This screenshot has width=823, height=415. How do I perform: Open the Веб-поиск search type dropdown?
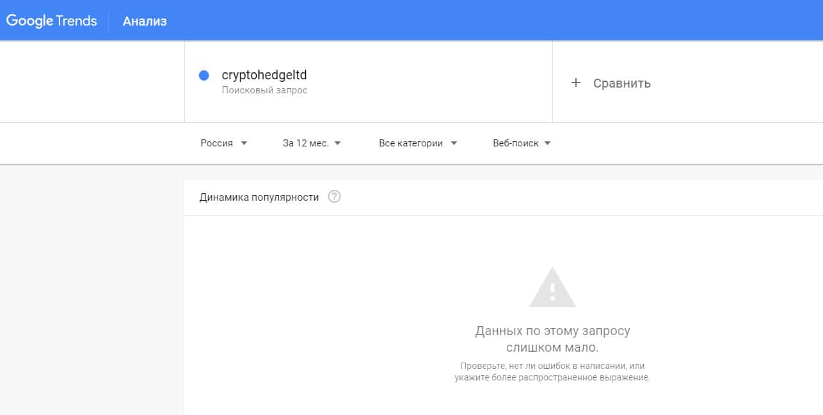[x=515, y=143]
